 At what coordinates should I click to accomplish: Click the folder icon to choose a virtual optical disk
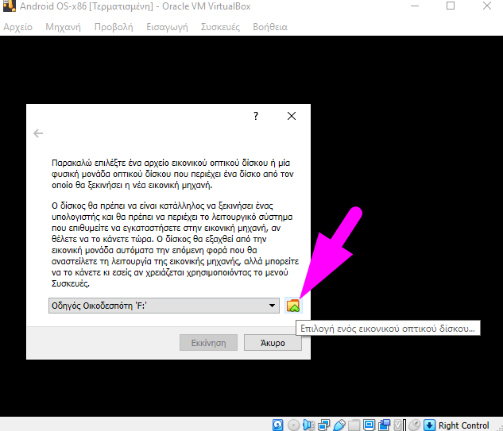point(293,306)
